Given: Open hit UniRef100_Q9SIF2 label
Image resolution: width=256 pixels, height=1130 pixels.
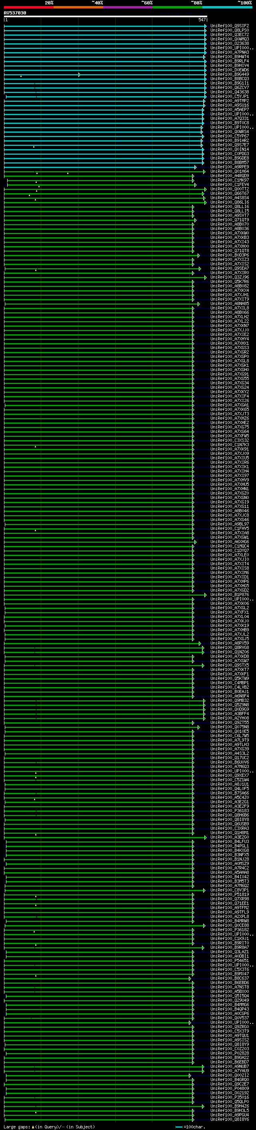Looking at the screenshot, I should [x=229, y=26].
